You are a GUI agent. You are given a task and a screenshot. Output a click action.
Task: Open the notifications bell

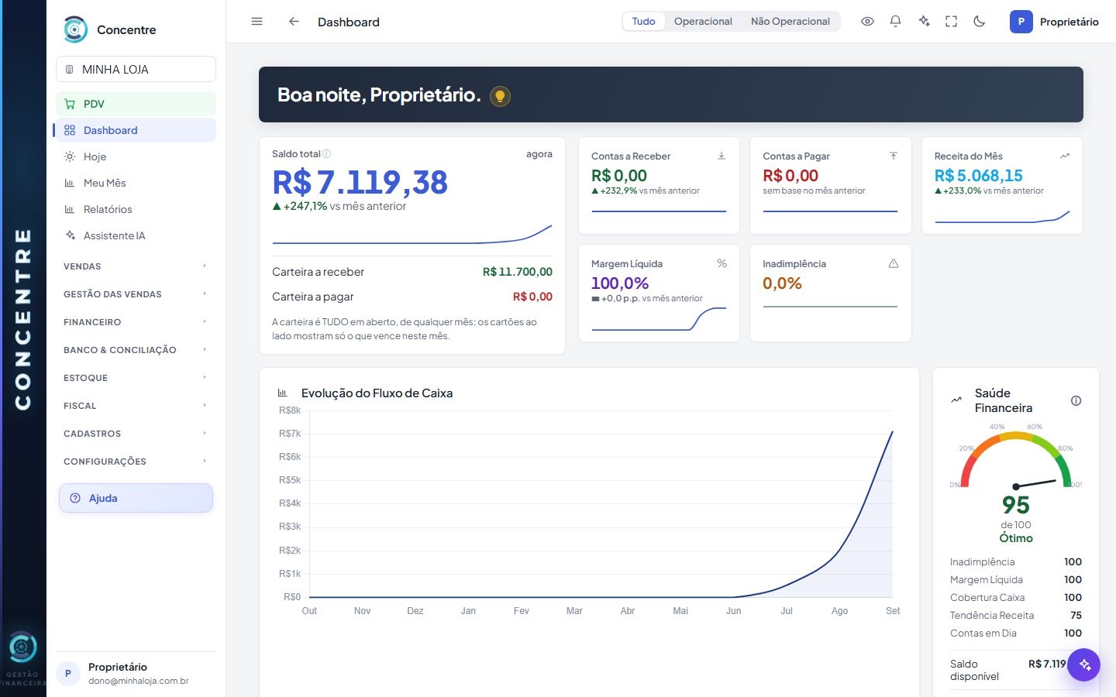895,22
